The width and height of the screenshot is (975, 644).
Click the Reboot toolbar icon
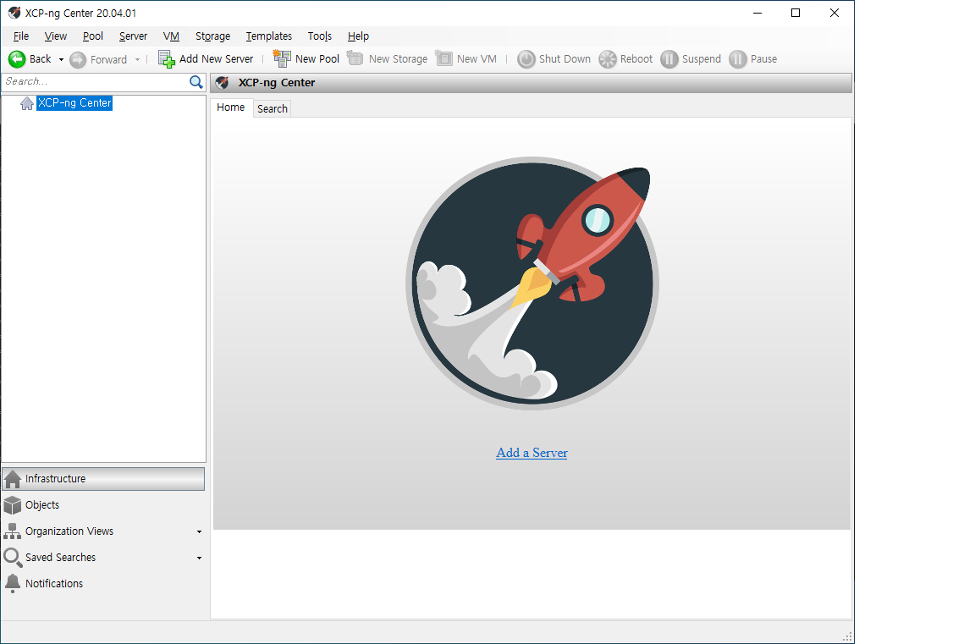click(608, 59)
